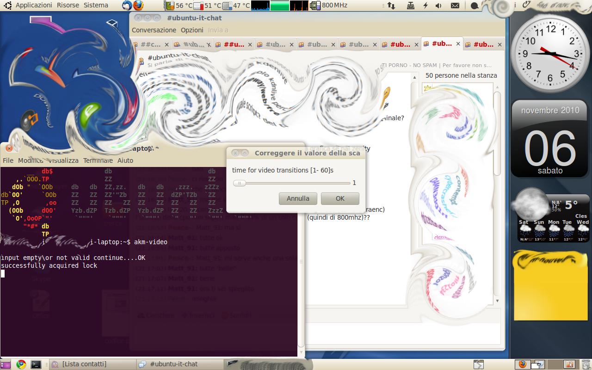
Task: Open the terminal's Aiuto menu
Action: [x=125, y=160]
